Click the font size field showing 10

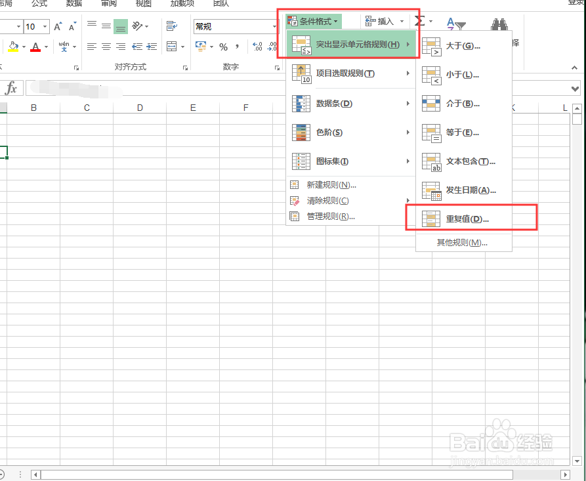click(32, 26)
